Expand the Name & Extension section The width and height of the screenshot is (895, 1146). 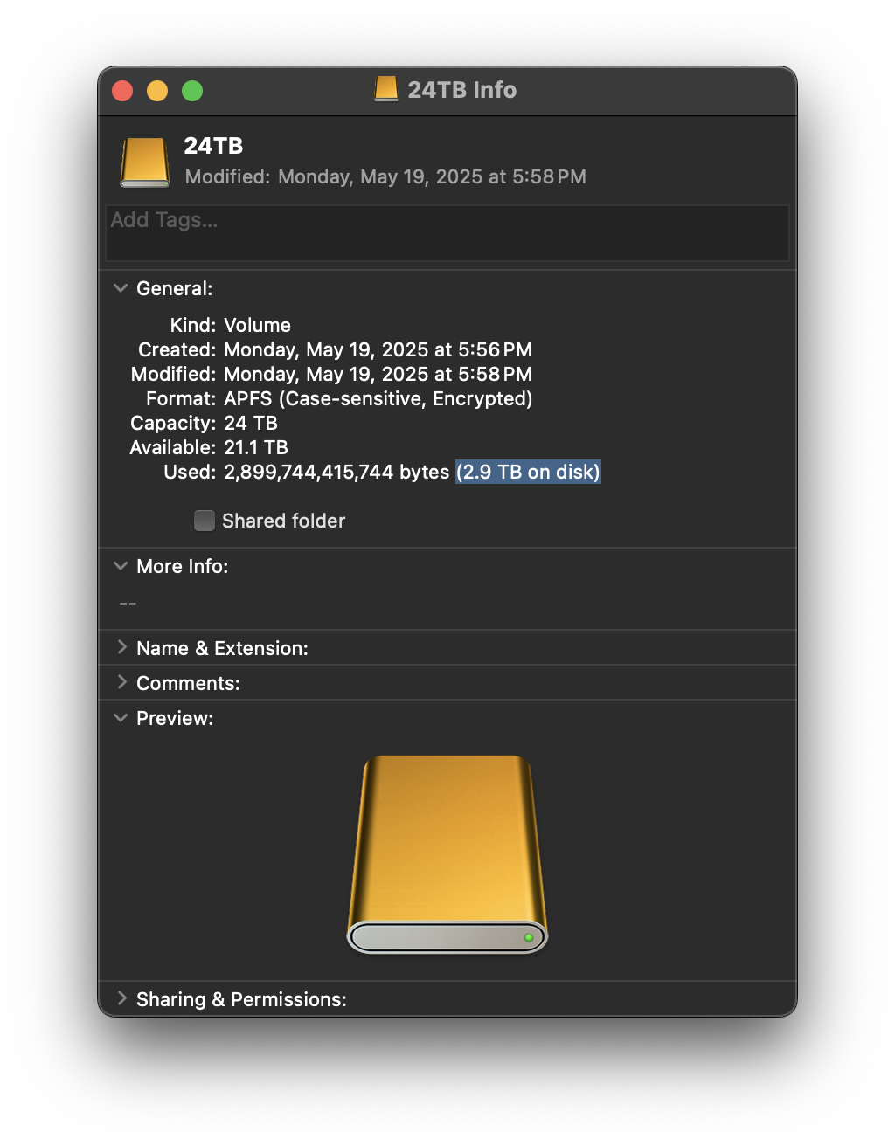(x=121, y=647)
